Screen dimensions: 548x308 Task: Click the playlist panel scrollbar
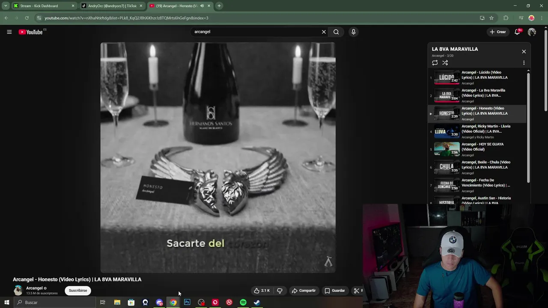pyautogui.click(x=528, y=128)
